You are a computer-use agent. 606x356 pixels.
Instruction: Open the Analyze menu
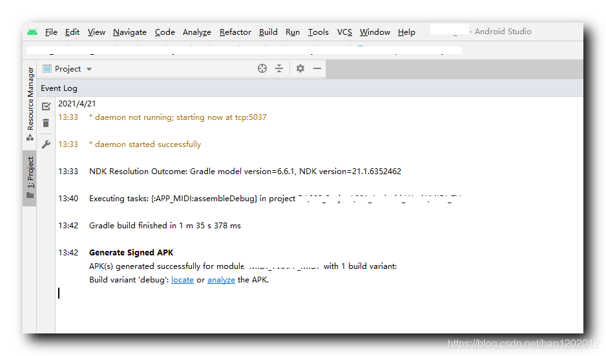(196, 32)
